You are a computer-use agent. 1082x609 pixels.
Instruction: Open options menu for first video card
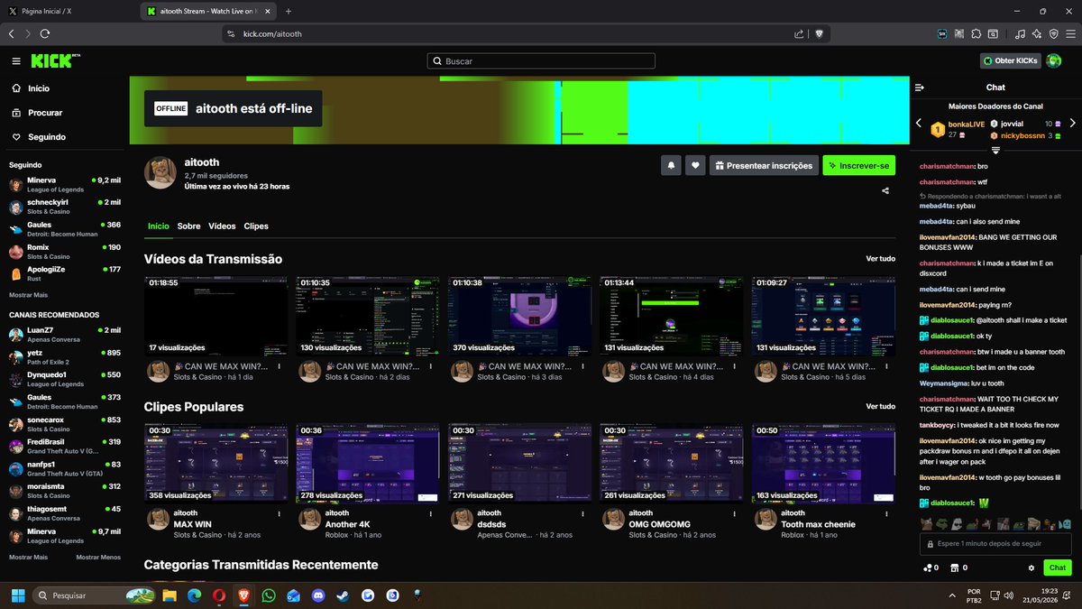[x=279, y=366]
